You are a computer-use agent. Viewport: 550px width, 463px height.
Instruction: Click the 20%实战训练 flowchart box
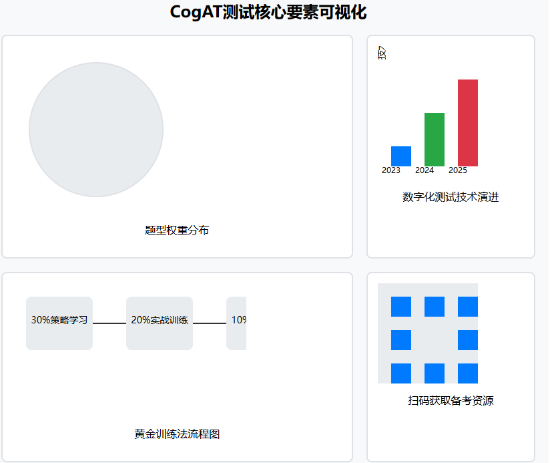pyautogui.click(x=158, y=322)
